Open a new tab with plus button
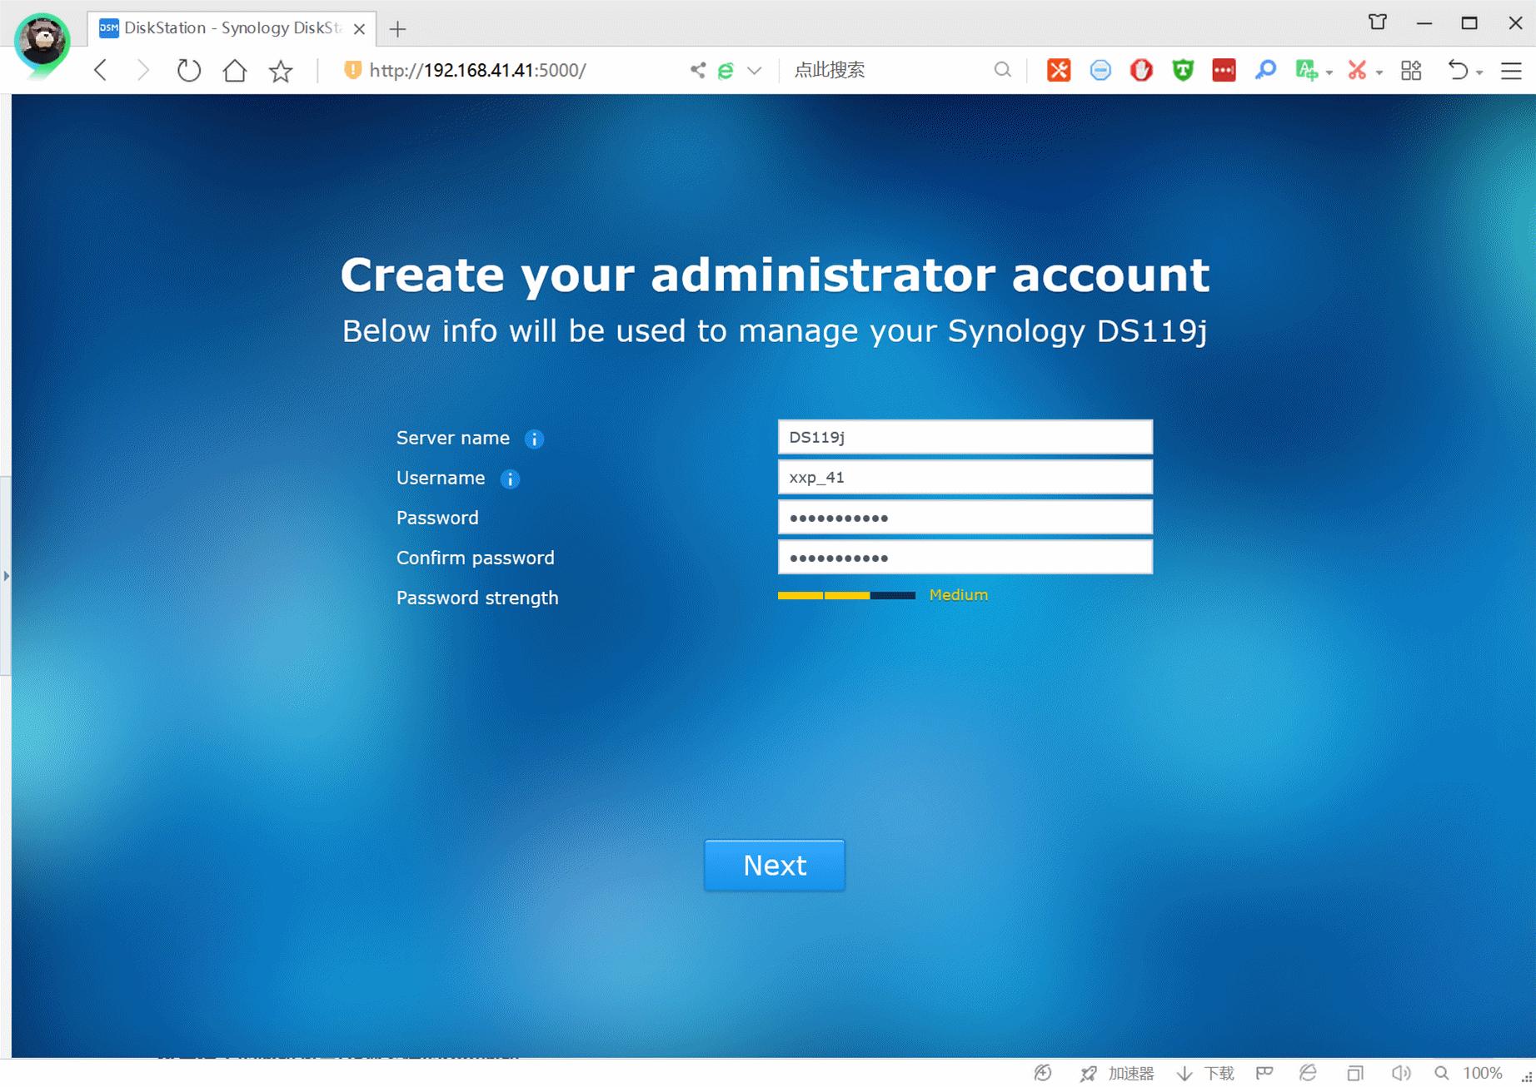Image resolution: width=1536 pixels, height=1087 pixels. (398, 29)
